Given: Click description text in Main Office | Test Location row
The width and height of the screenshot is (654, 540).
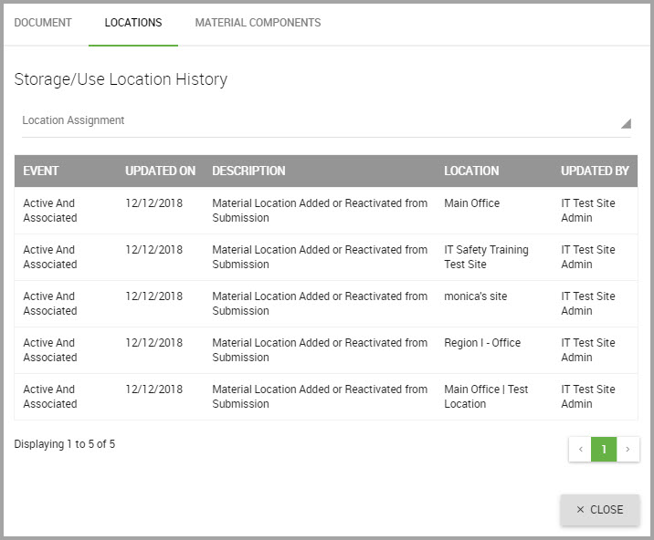Looking at the screenshot, I should click(x=320, y=397).
